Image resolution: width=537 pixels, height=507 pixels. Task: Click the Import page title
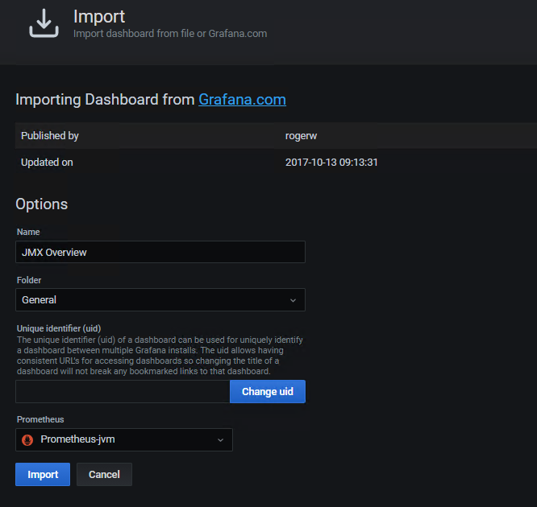click(99, 16)
